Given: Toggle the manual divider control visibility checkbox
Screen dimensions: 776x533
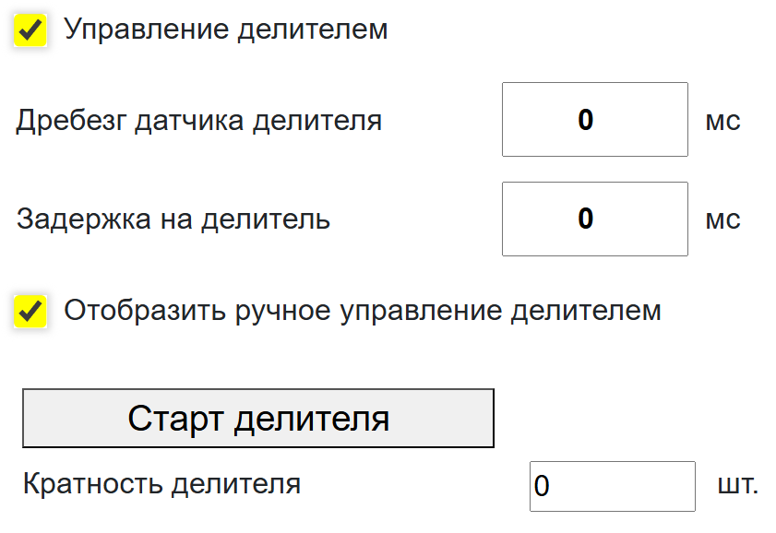Looking at the screenshot, I should [x=30, y=313].
